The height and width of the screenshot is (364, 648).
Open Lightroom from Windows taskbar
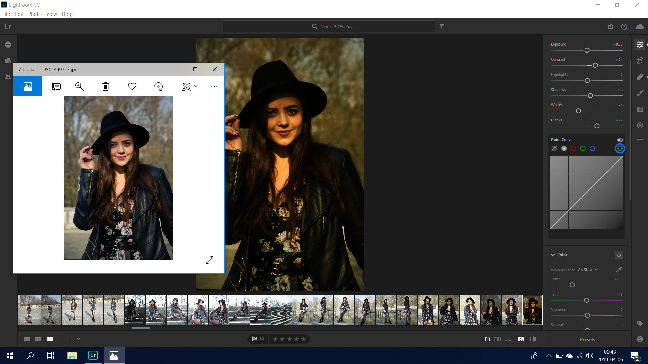93,355
